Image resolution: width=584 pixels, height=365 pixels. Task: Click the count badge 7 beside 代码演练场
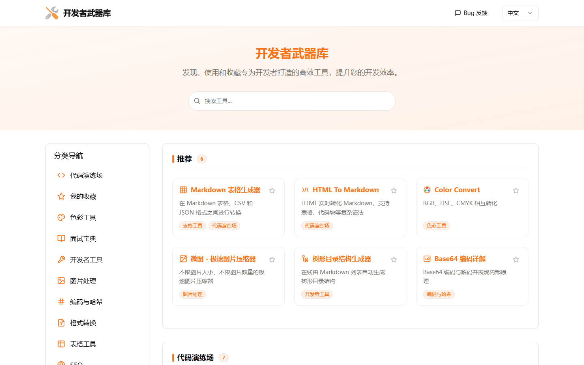coord(223,358)
